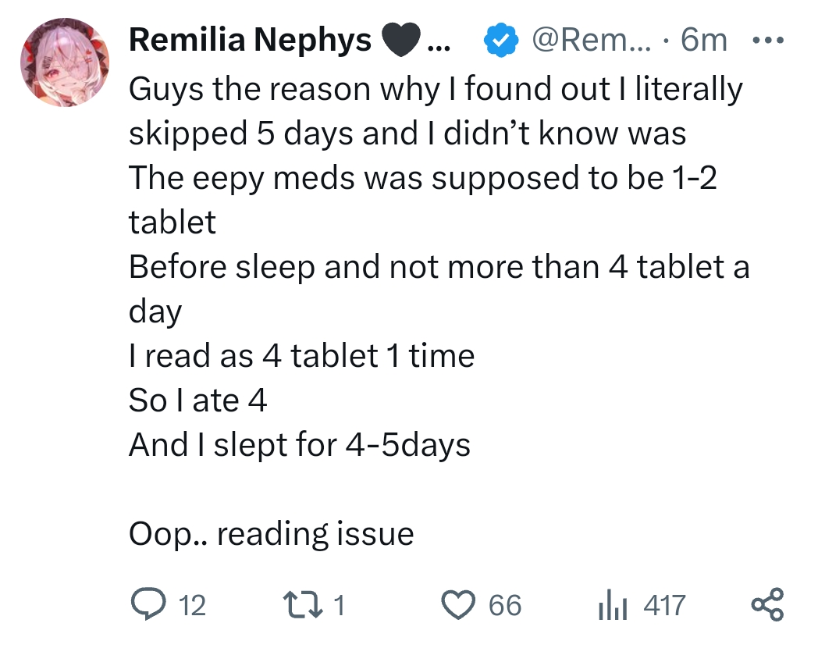Screen dimensions: 818x648
Task: Open the @Rem... handle link
Action: click(592, 40)
